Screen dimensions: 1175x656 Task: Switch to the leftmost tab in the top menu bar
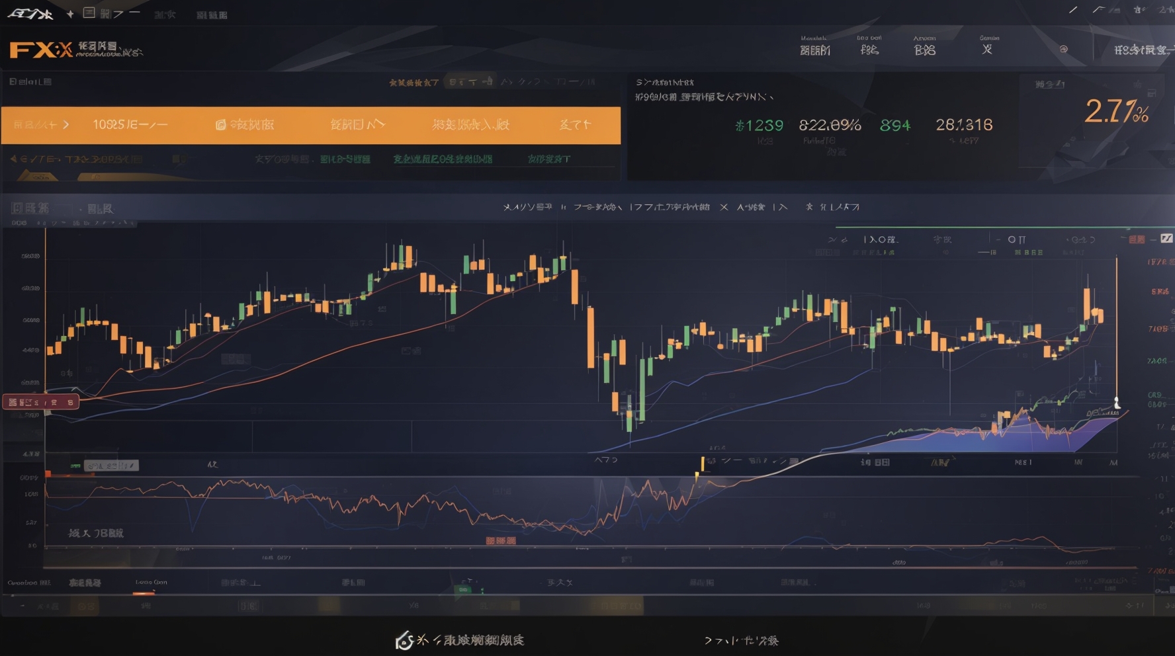click(31, 13)
